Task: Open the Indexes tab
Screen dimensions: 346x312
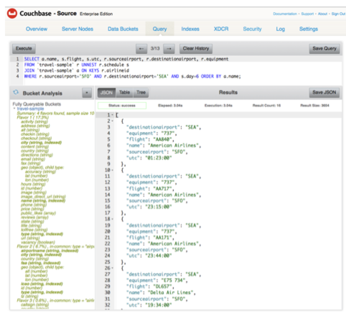Action: pos(190,29)
